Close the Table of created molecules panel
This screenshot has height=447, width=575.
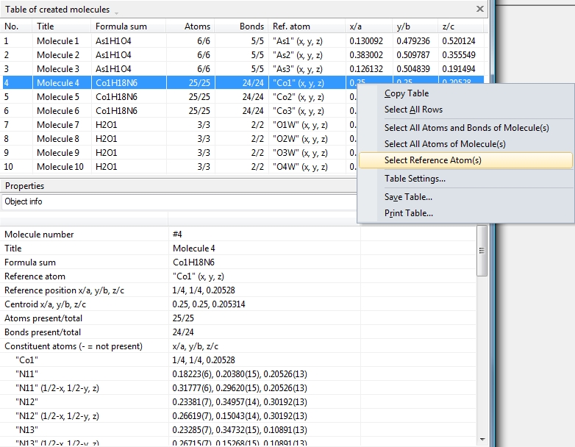pyautogui.click(x=480, y=10)
